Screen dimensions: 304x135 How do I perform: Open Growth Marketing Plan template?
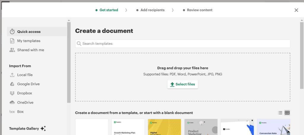pos(128,127)
